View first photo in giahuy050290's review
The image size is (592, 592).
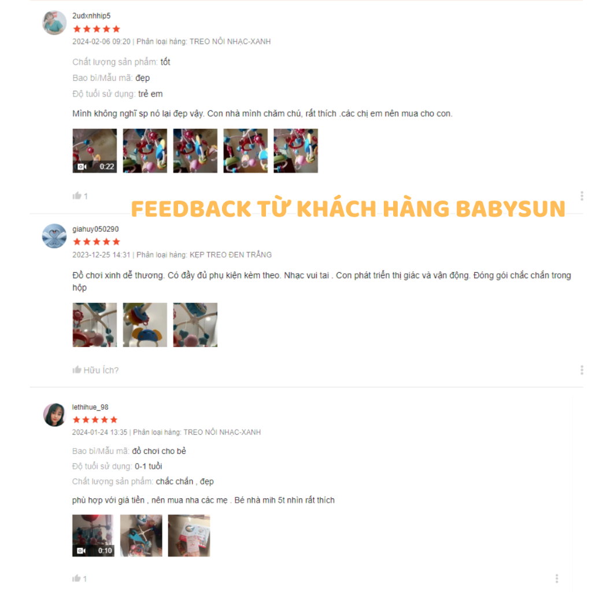[x=94, y=325]
